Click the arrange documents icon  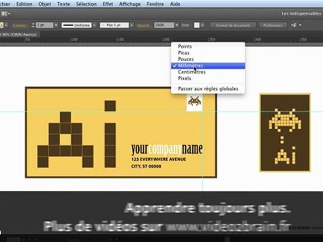tap(5, 13)
